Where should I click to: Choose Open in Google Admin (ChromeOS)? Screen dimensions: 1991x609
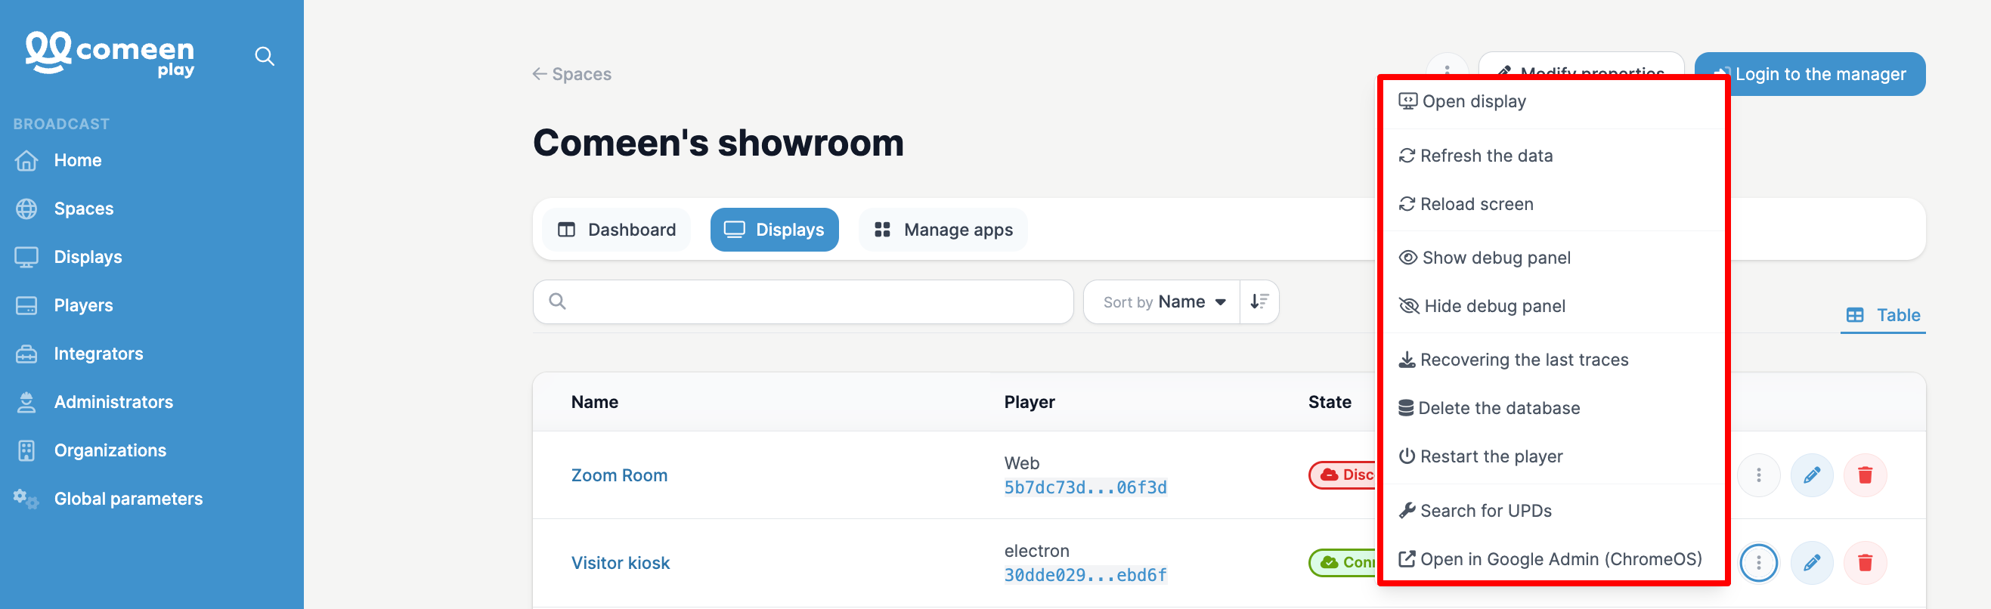1553,559
